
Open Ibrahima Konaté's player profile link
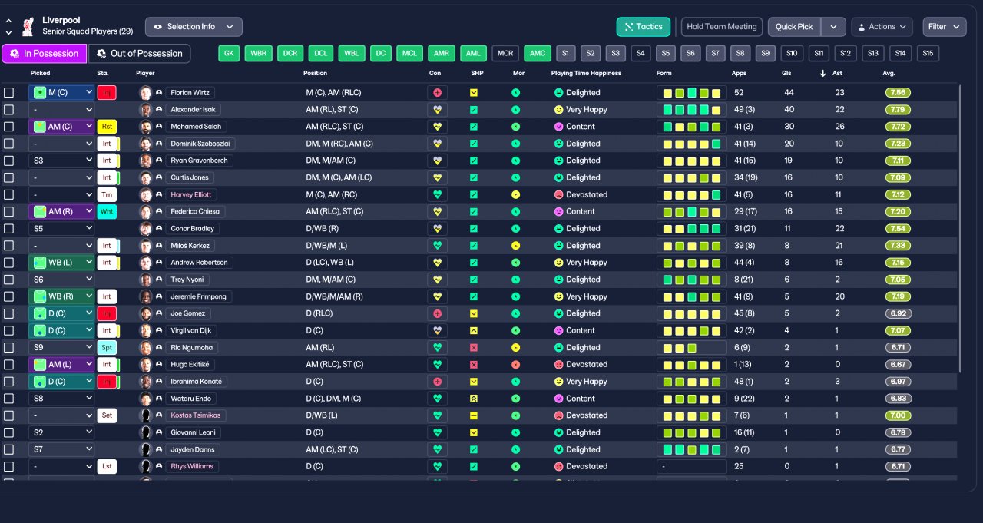pos(197,382)
